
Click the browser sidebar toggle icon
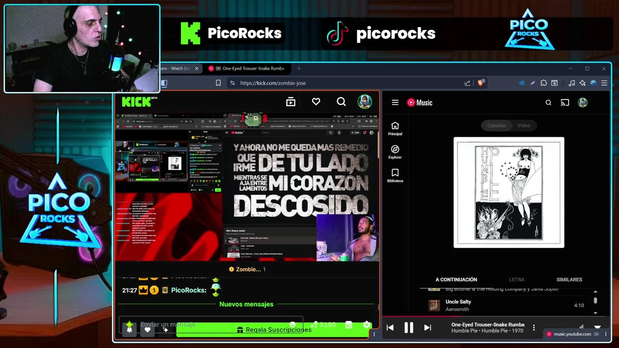(x=164, y=83)
